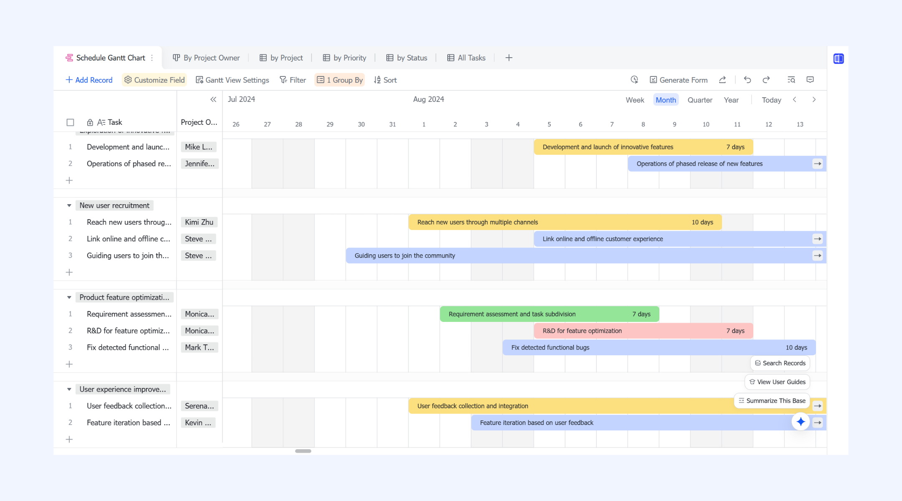This screenshot has height=501, width=902.
Task: Click Summarize This Base button
Action: click(x=772, y=401)
